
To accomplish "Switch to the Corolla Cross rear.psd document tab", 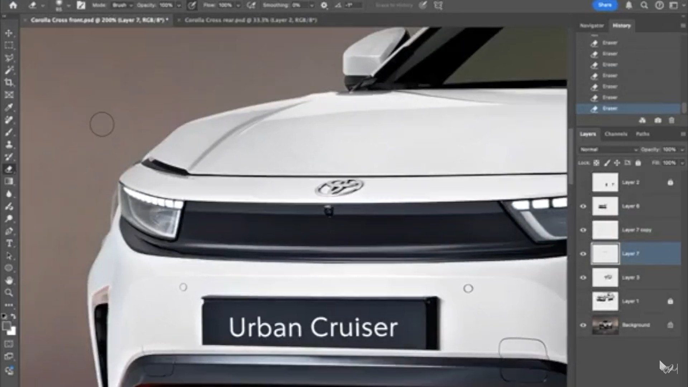I will click(x=250, y=20).
